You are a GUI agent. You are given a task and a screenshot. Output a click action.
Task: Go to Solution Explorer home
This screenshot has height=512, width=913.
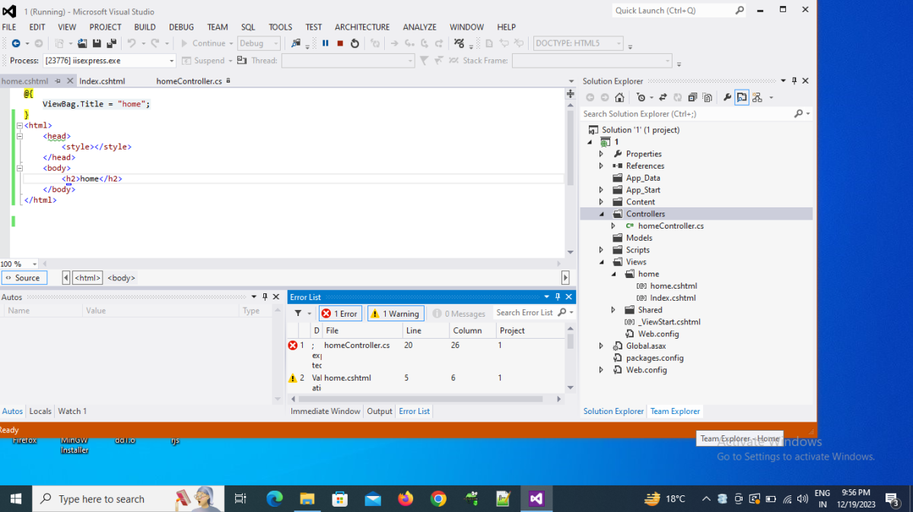click(620, 97)
